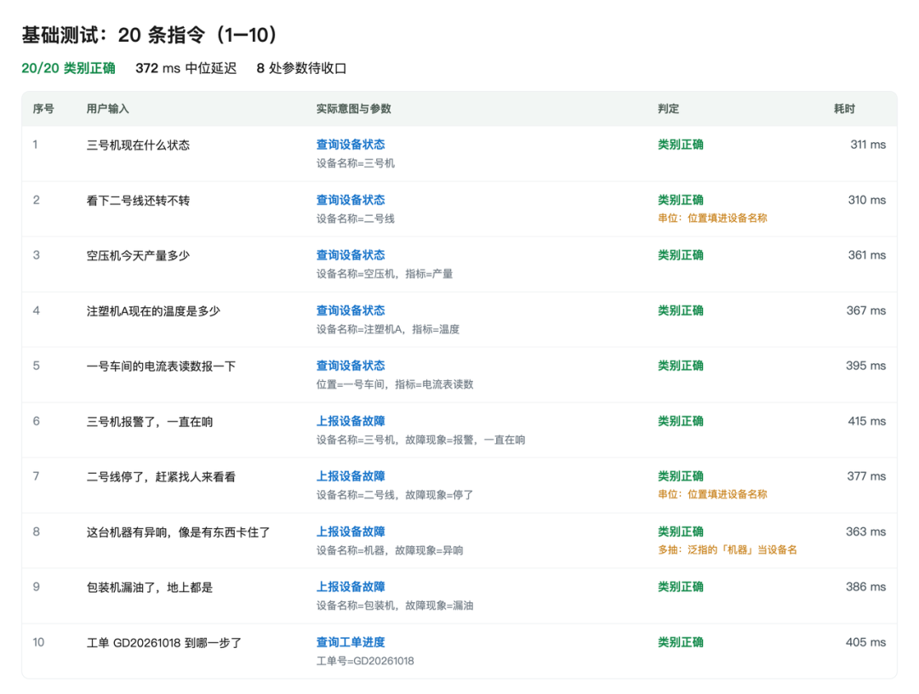919x694 pixels.
Task: Click the 415 ms latency value
Action: point(867,422)
